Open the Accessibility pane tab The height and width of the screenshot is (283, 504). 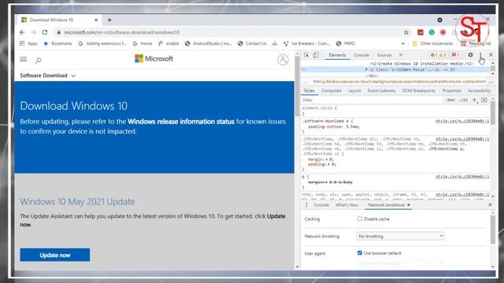coord(480,91)
